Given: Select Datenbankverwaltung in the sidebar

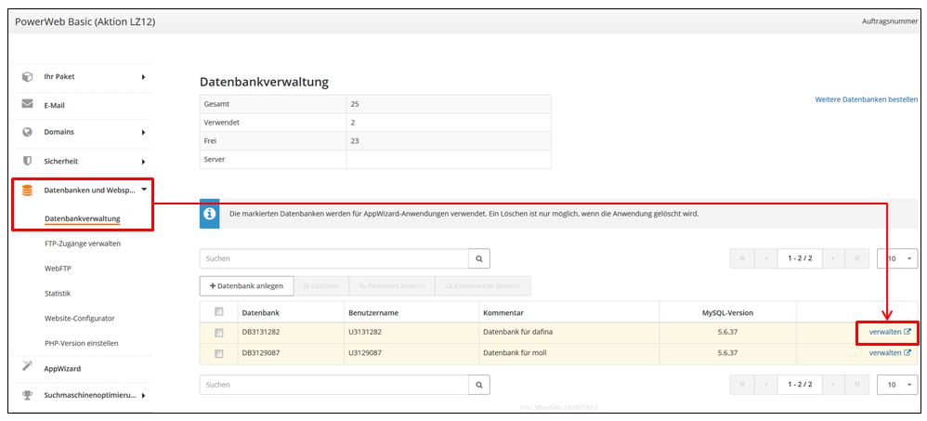Looking at the screenshot, I should (x=82, y=218).
